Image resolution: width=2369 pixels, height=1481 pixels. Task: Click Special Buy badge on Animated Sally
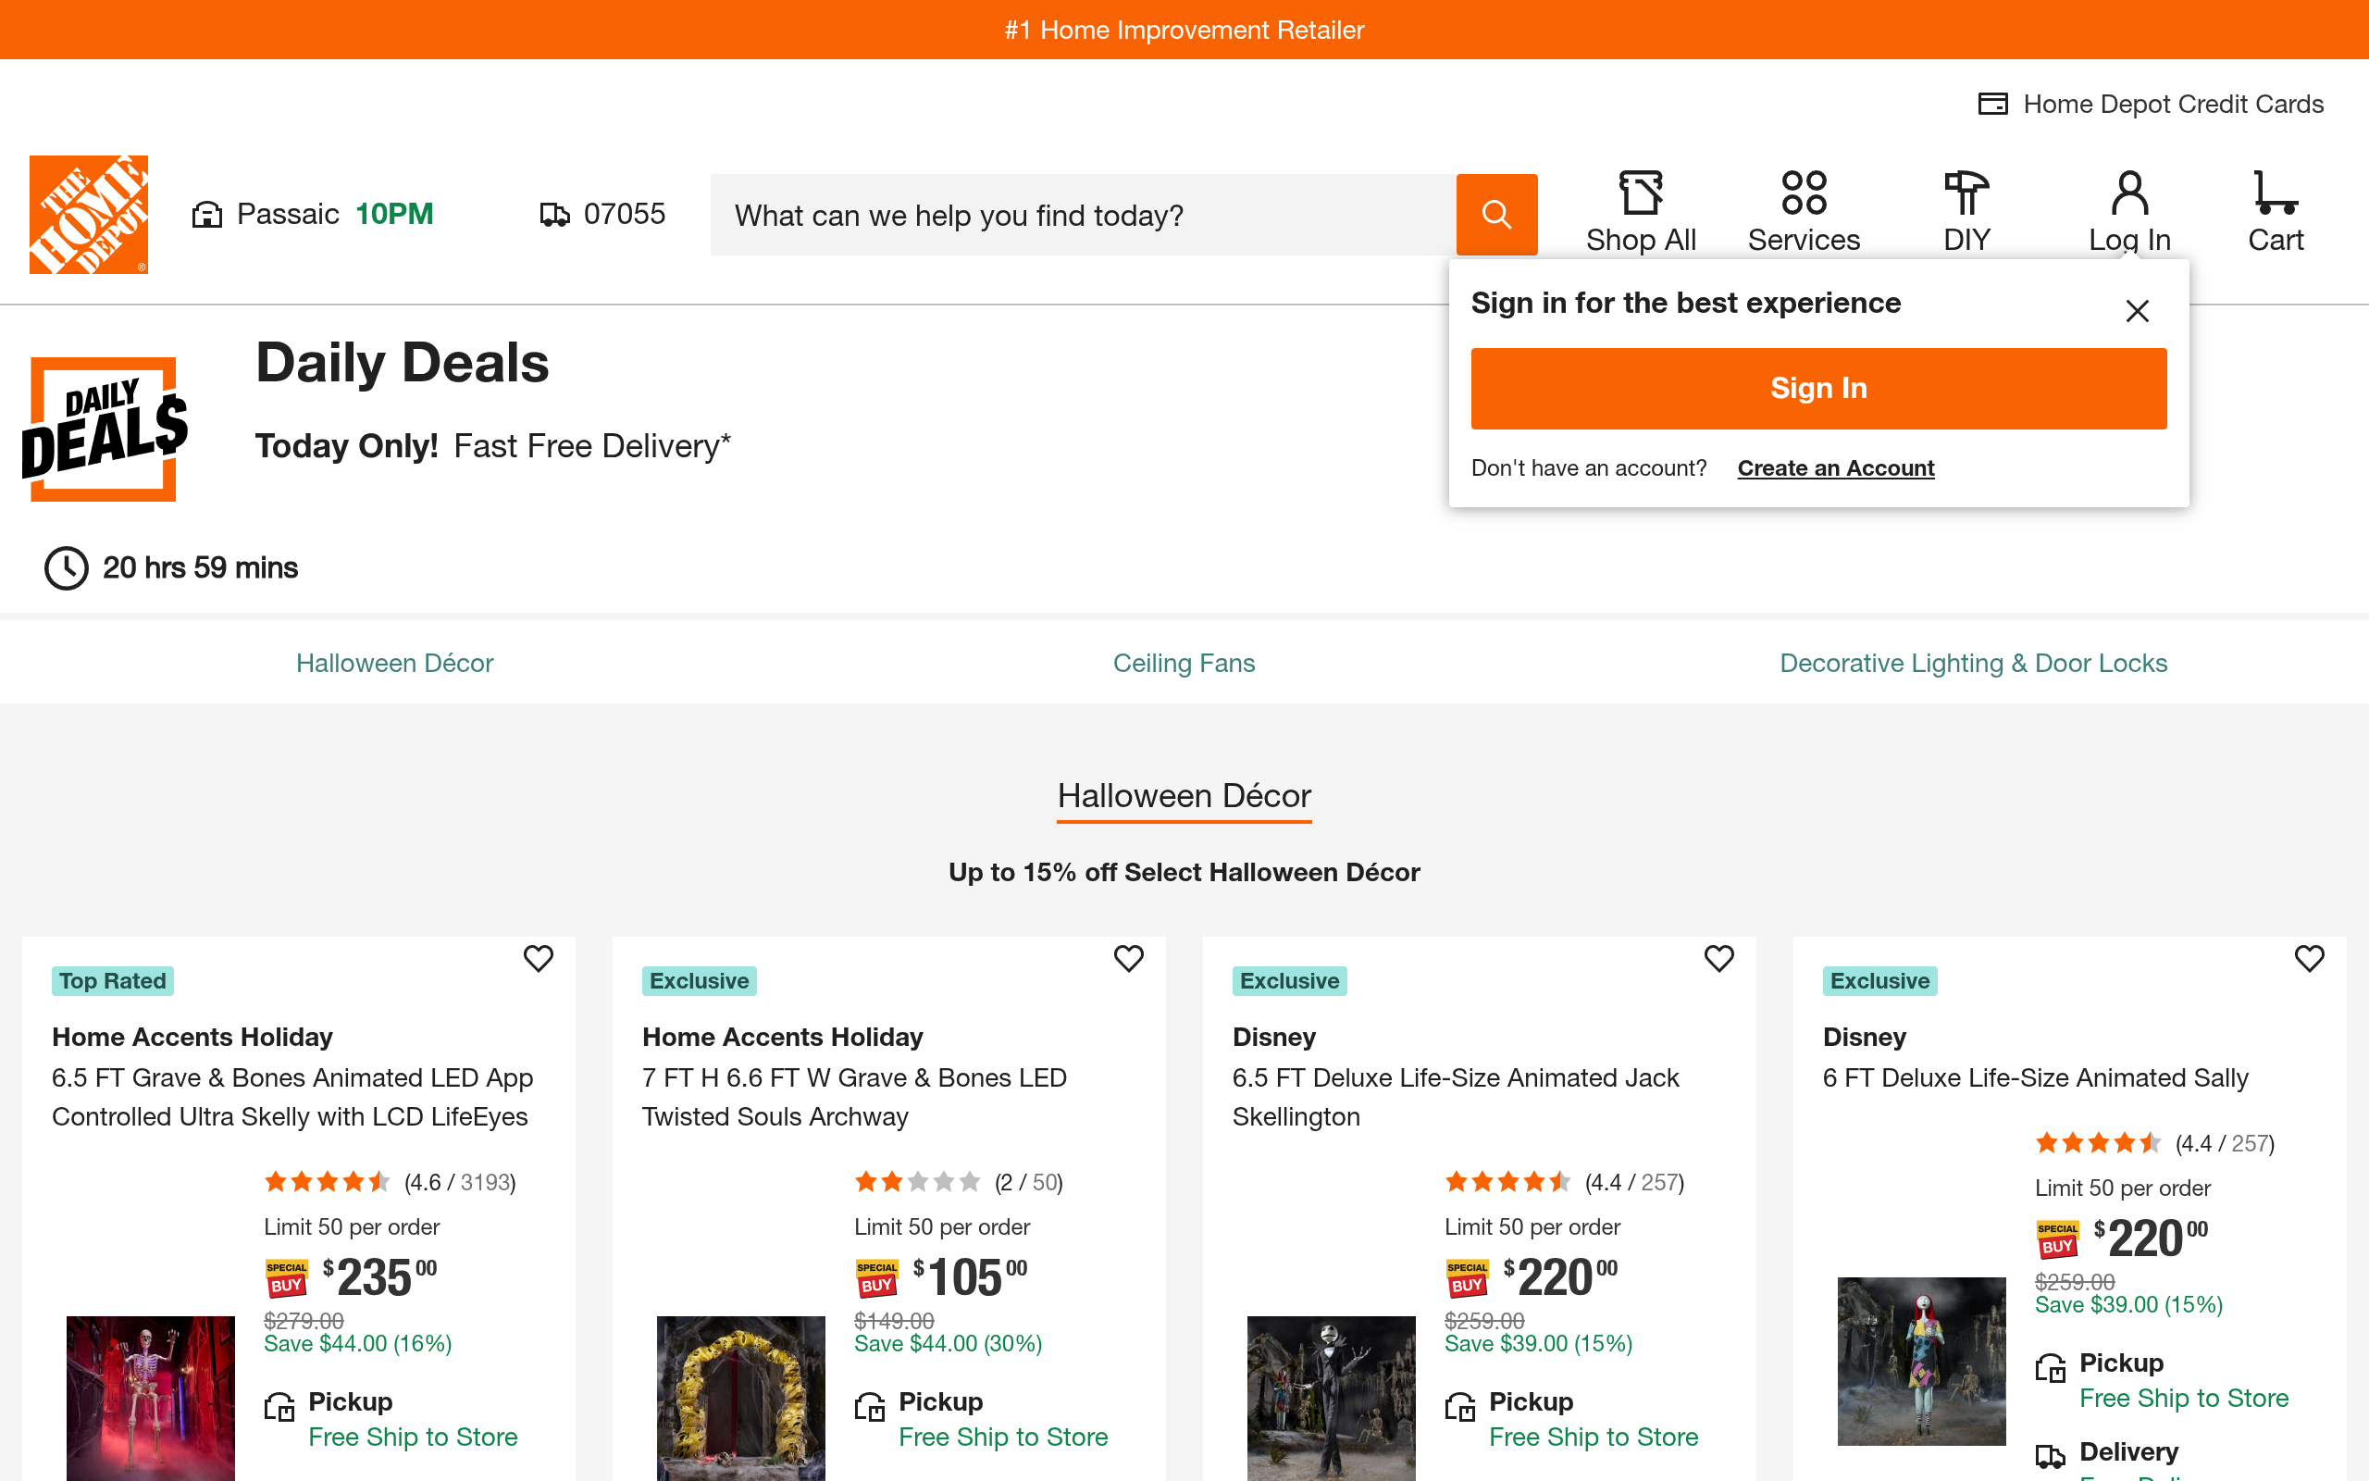pos(2057,1239)
